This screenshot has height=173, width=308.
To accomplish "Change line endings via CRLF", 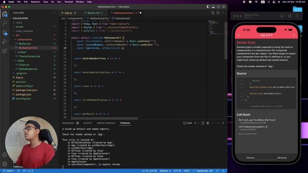I will tap(187, 171).
